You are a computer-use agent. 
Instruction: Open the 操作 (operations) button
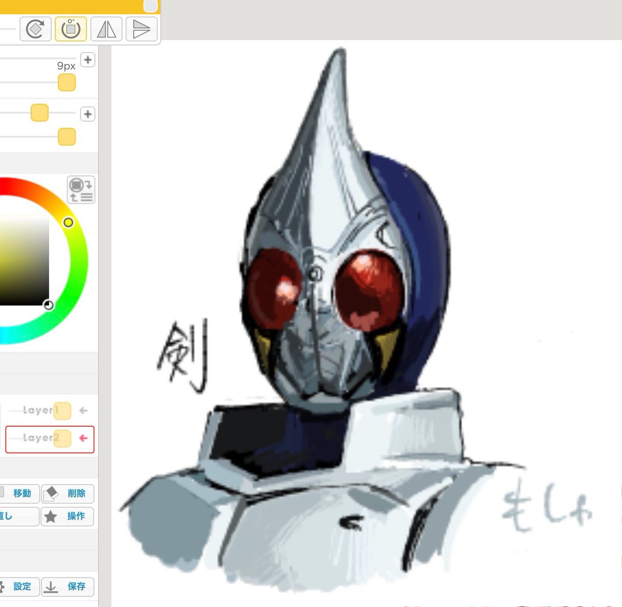(x=68, y=516)
